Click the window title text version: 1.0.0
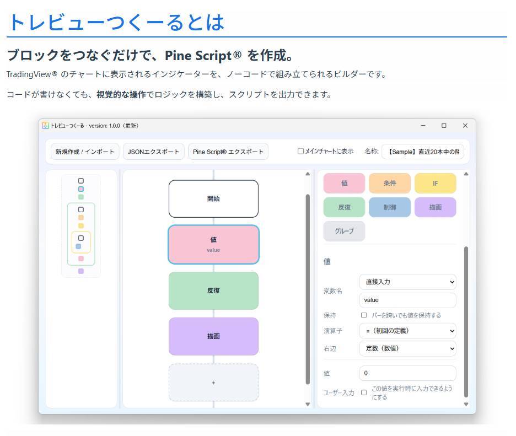 click(104, 126)
